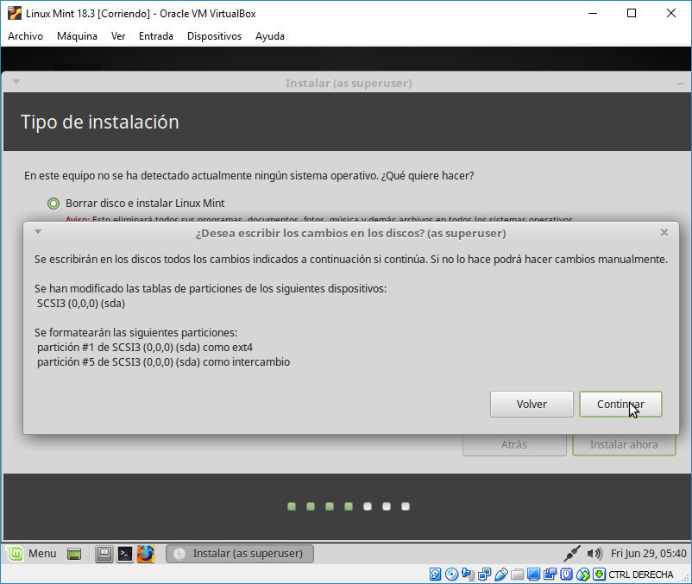This screenshot has width=692, height=584.
Task: Click Volver to go back
Action: 532,404
